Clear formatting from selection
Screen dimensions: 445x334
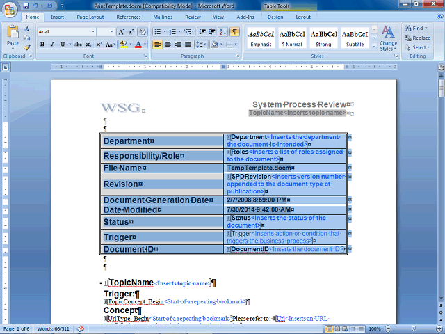pos(143,32)
